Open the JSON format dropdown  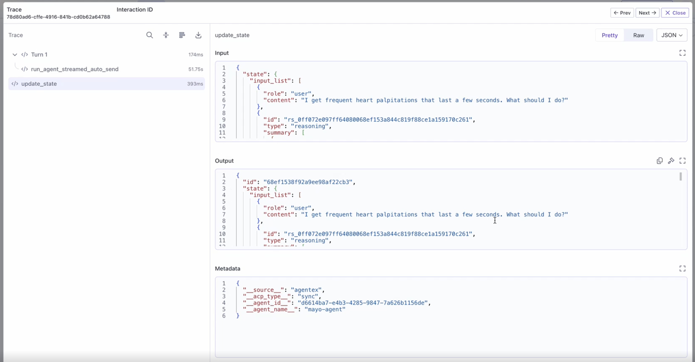pyautogui.click(x=672, y=35)
